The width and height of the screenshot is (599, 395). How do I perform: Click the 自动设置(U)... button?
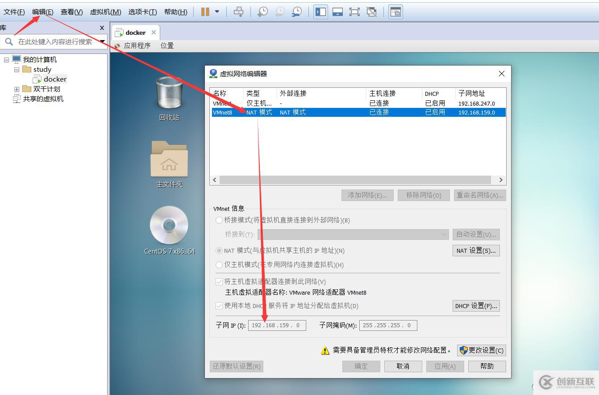click(476, 235)
